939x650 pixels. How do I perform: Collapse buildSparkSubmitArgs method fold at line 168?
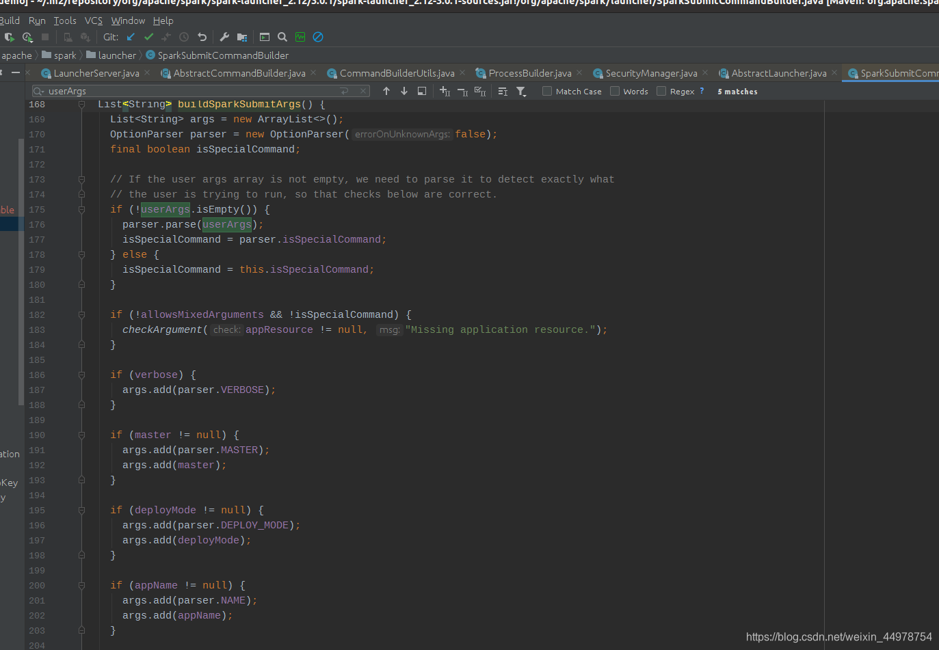coord(81,105)
